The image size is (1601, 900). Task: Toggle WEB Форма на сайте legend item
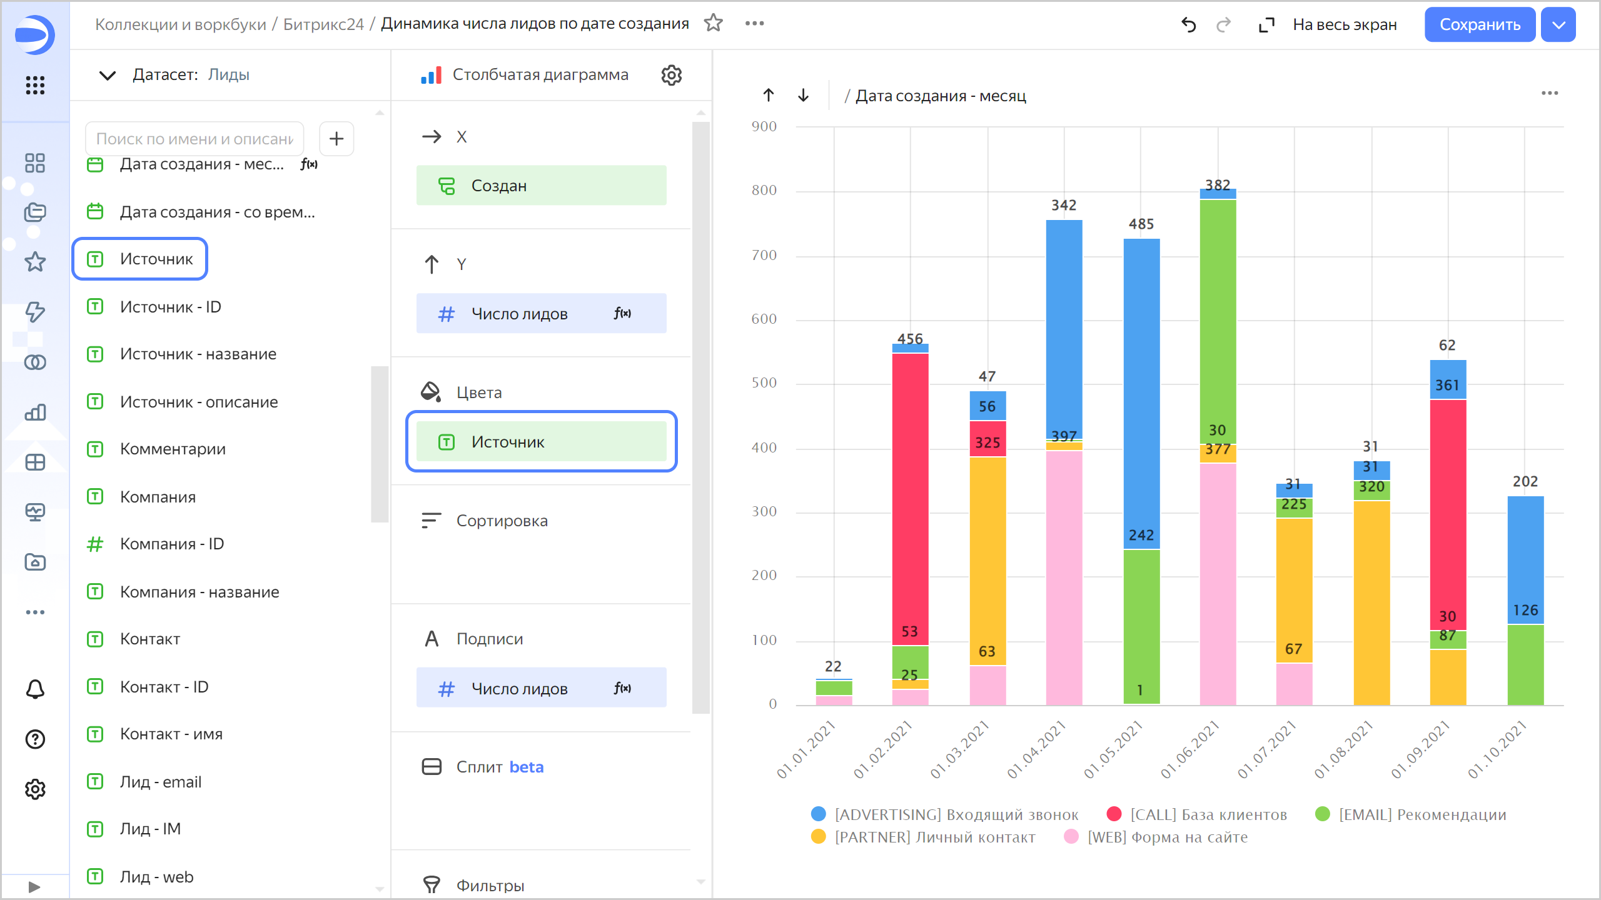point(1167,837)
